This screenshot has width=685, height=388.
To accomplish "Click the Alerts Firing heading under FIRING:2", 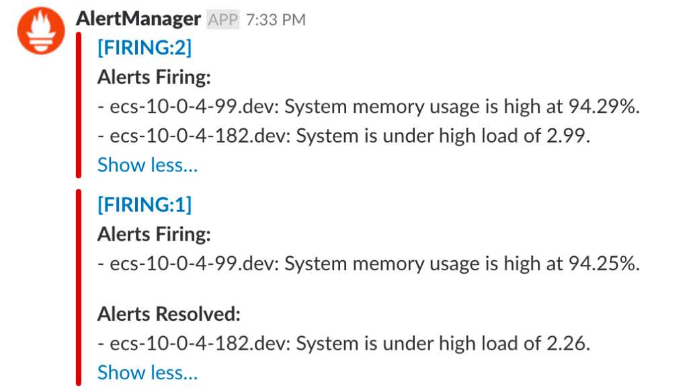I will click(154, 77).
